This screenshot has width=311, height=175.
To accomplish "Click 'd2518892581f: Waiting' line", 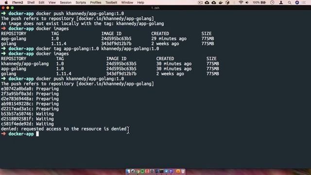I will 27,119.
